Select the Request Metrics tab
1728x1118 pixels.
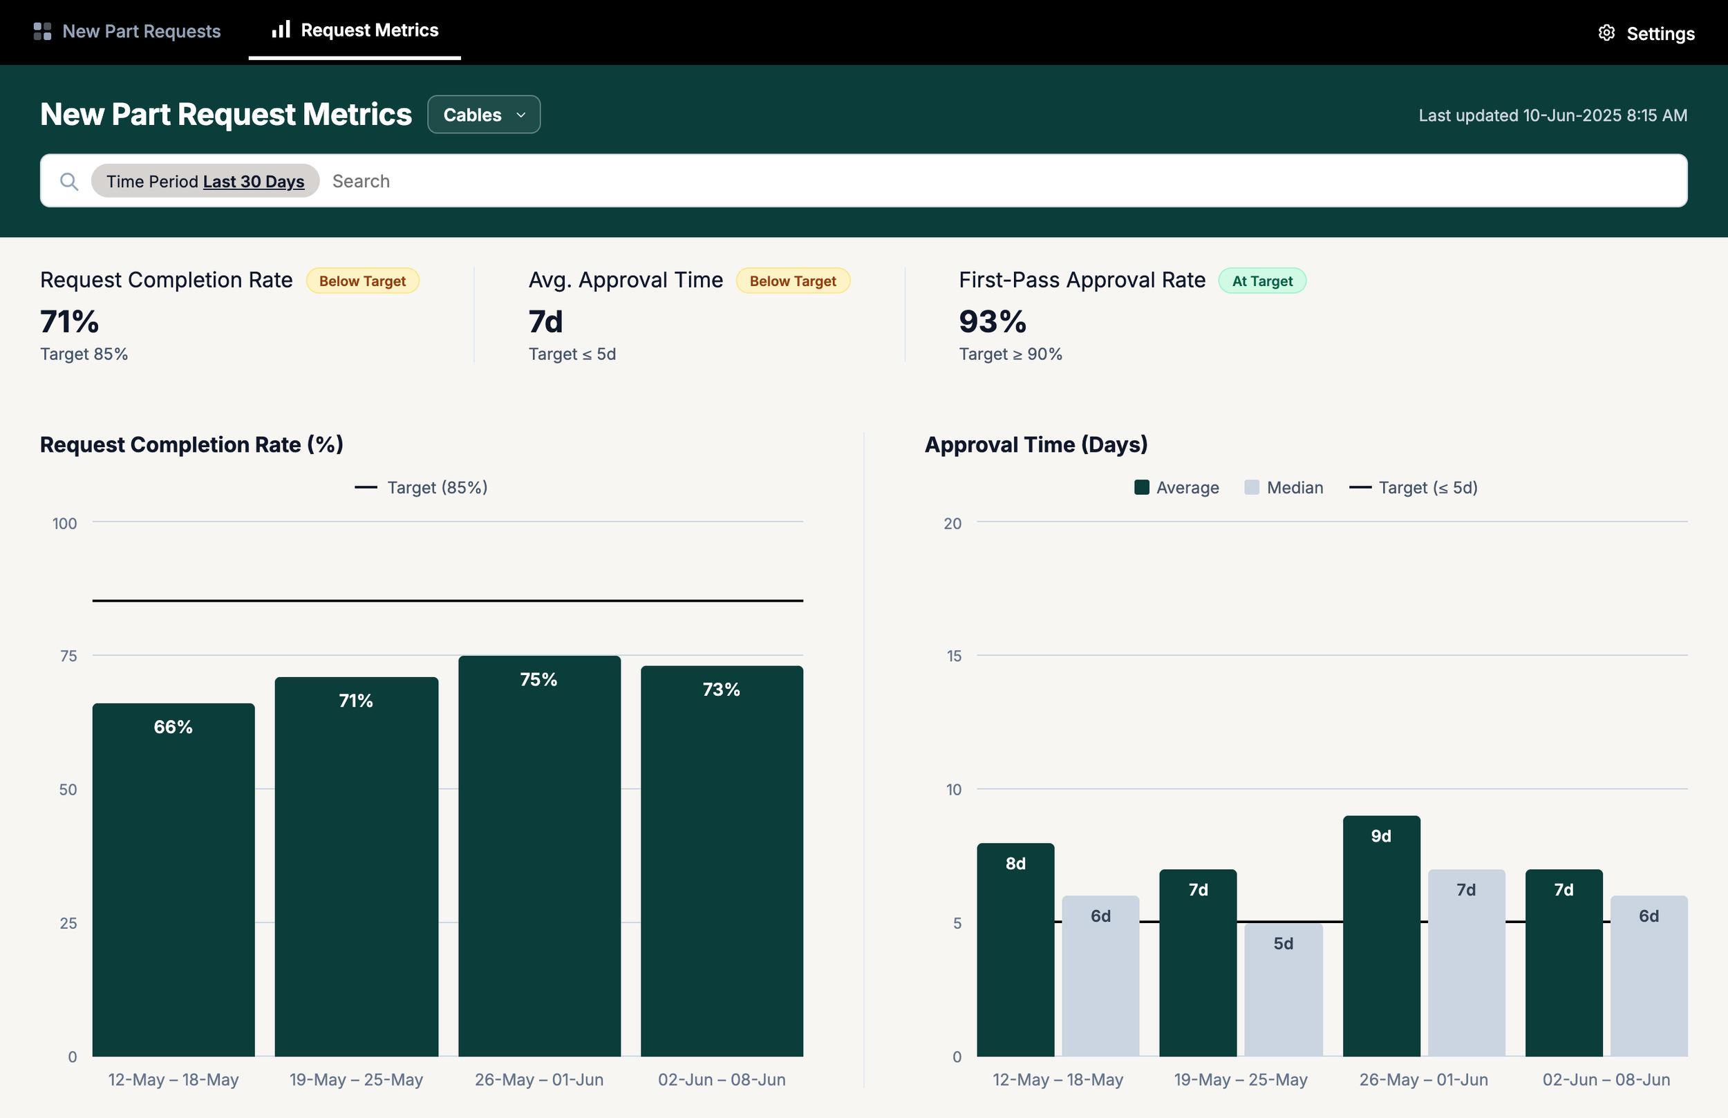pos(355,30)
